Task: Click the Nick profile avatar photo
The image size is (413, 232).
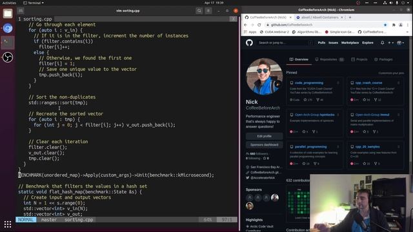Action: pyautogui.click(x=264, y=77)
